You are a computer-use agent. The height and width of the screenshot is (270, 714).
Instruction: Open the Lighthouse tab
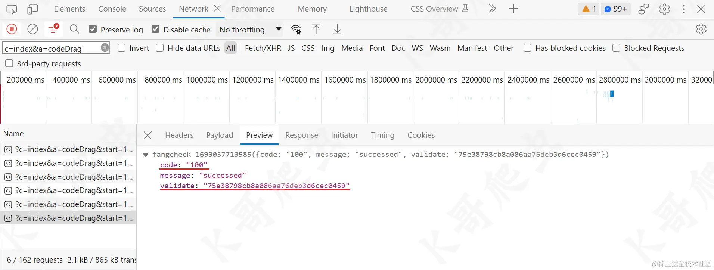(x=368, y=9)
